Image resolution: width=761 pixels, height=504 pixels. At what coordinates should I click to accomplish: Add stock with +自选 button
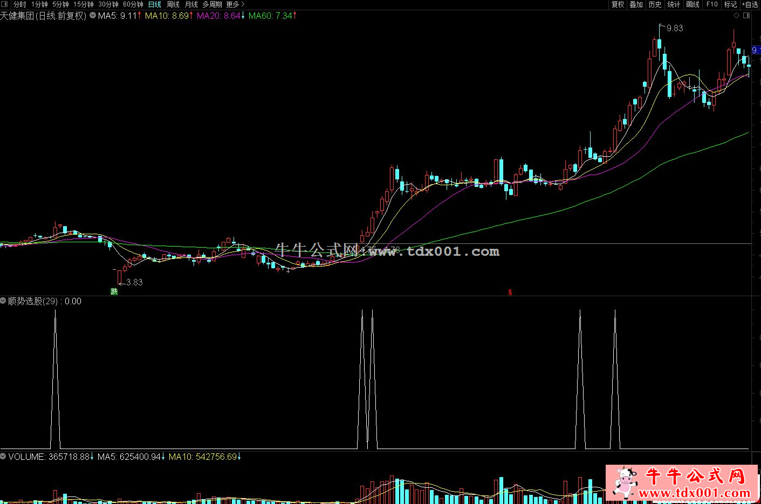(750, 4)
